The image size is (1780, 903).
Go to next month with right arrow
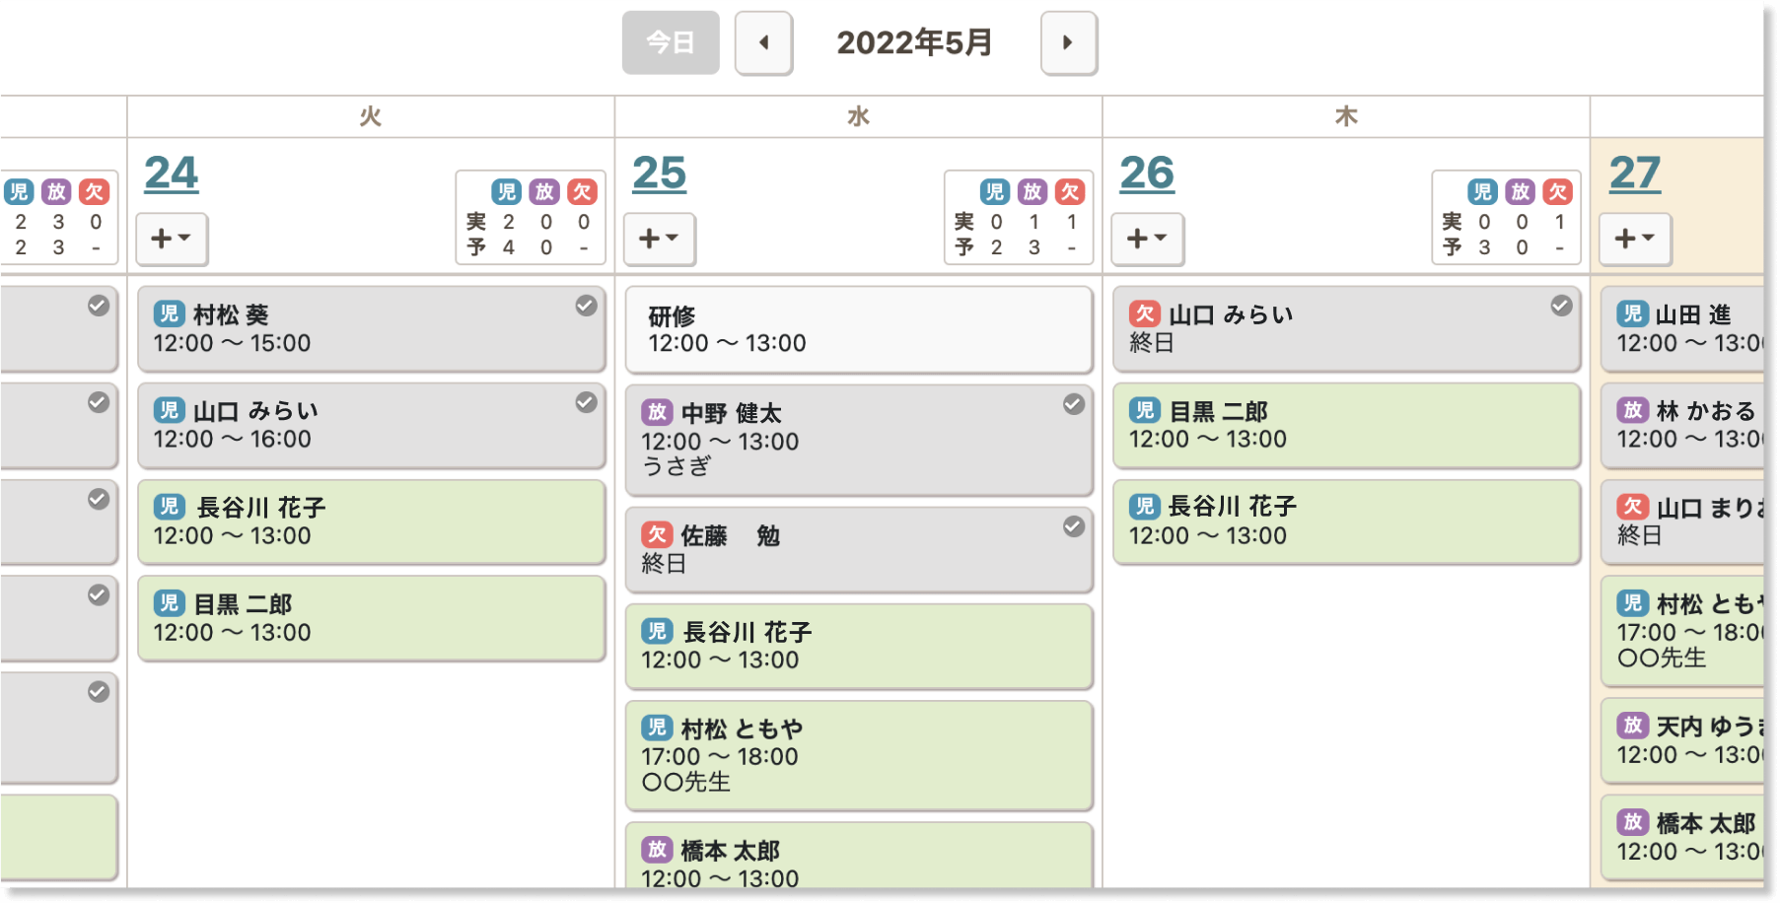[x=1068, y=42]
